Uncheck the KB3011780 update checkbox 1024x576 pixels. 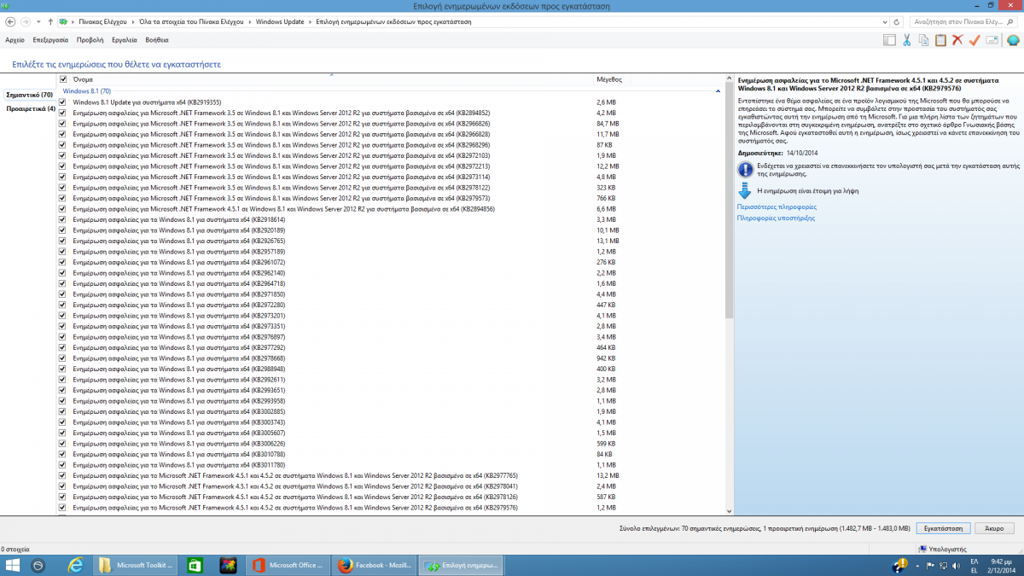tap(62, 465)
